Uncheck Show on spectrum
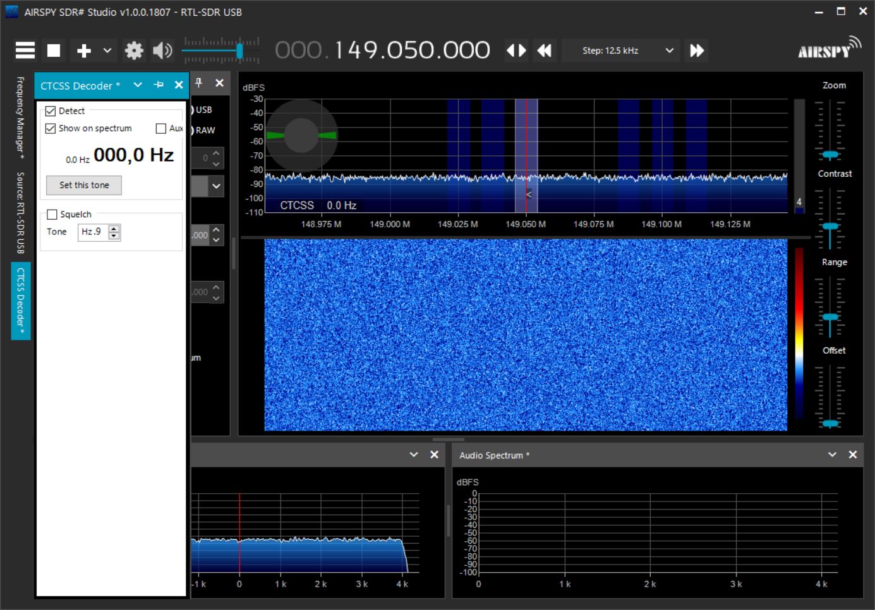The width and height of the screenshot is (875, 610). (51, 129)
